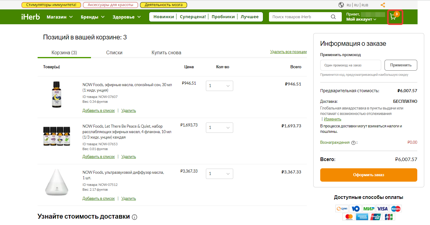Open the Суперцена! section

(193, 17)
